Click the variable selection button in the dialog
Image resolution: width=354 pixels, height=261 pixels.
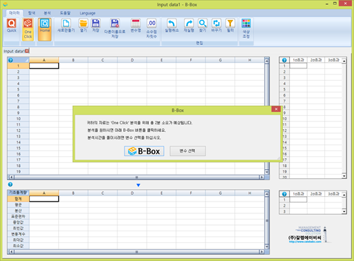(187, 151)
